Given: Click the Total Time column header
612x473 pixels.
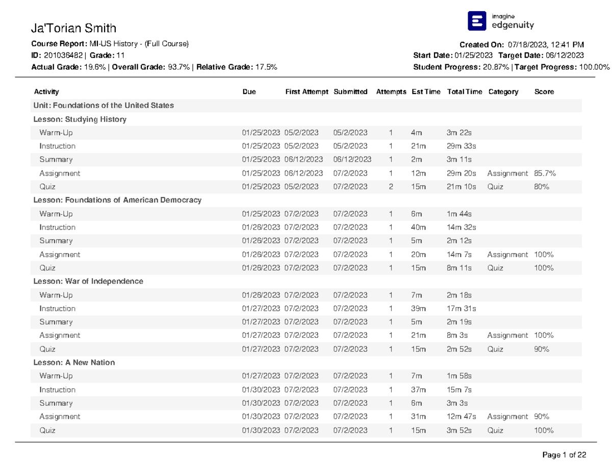Looking at the screenshot, I should coord(464,92).
